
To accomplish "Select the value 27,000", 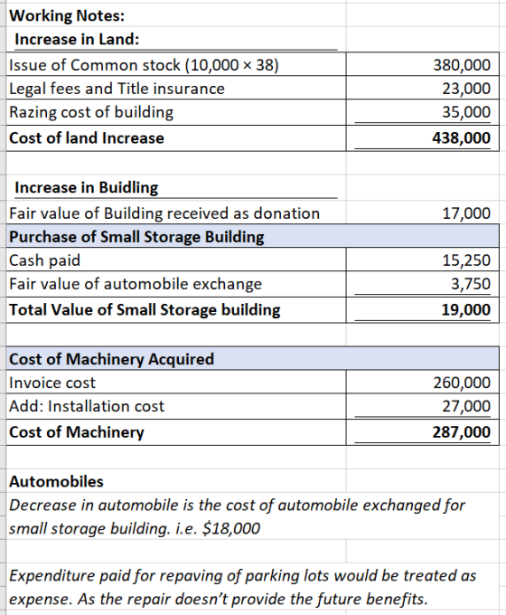I will point(466,406).
